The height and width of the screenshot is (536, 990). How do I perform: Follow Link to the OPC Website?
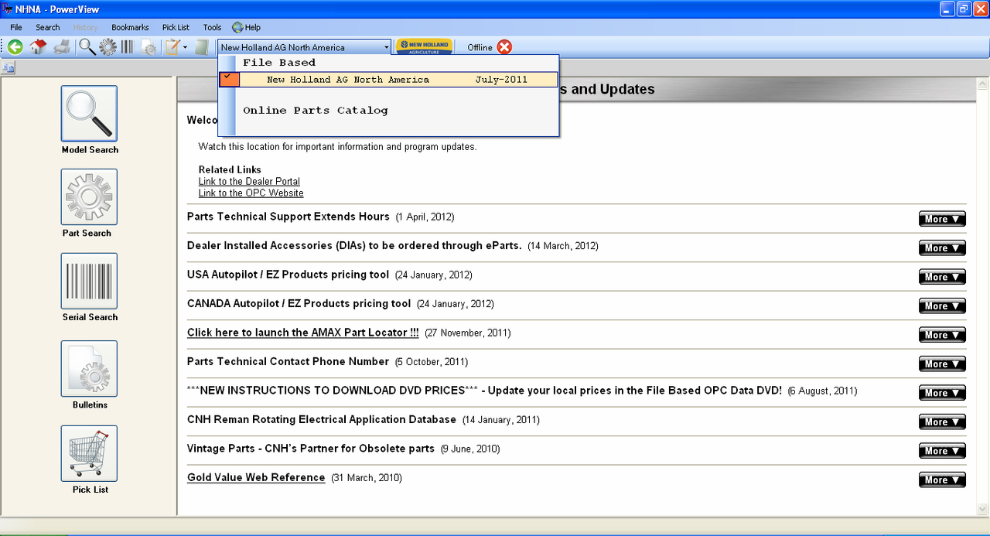tap(251, 193)
